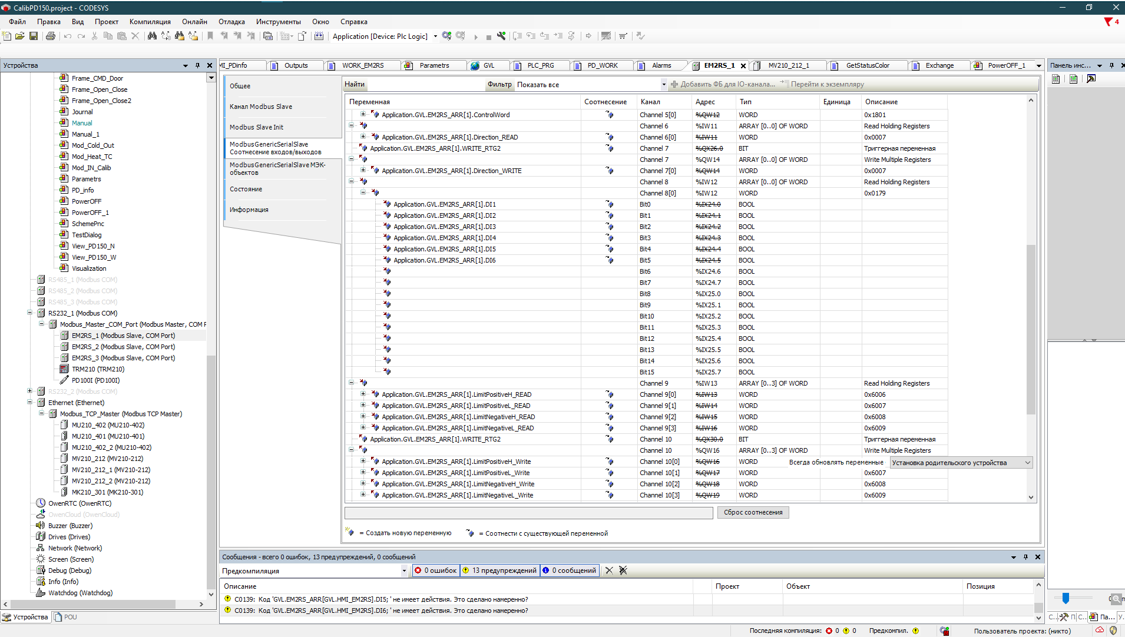1125x637 pixels.
Task: Open the Компиляция menu
Action: point(150,22)
